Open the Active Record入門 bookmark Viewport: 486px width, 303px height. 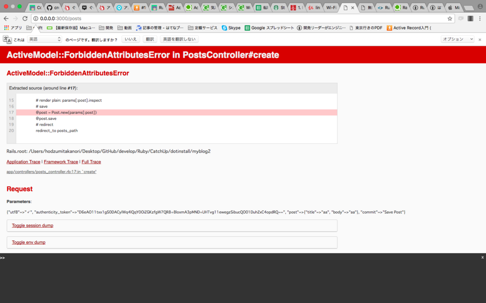411,27
